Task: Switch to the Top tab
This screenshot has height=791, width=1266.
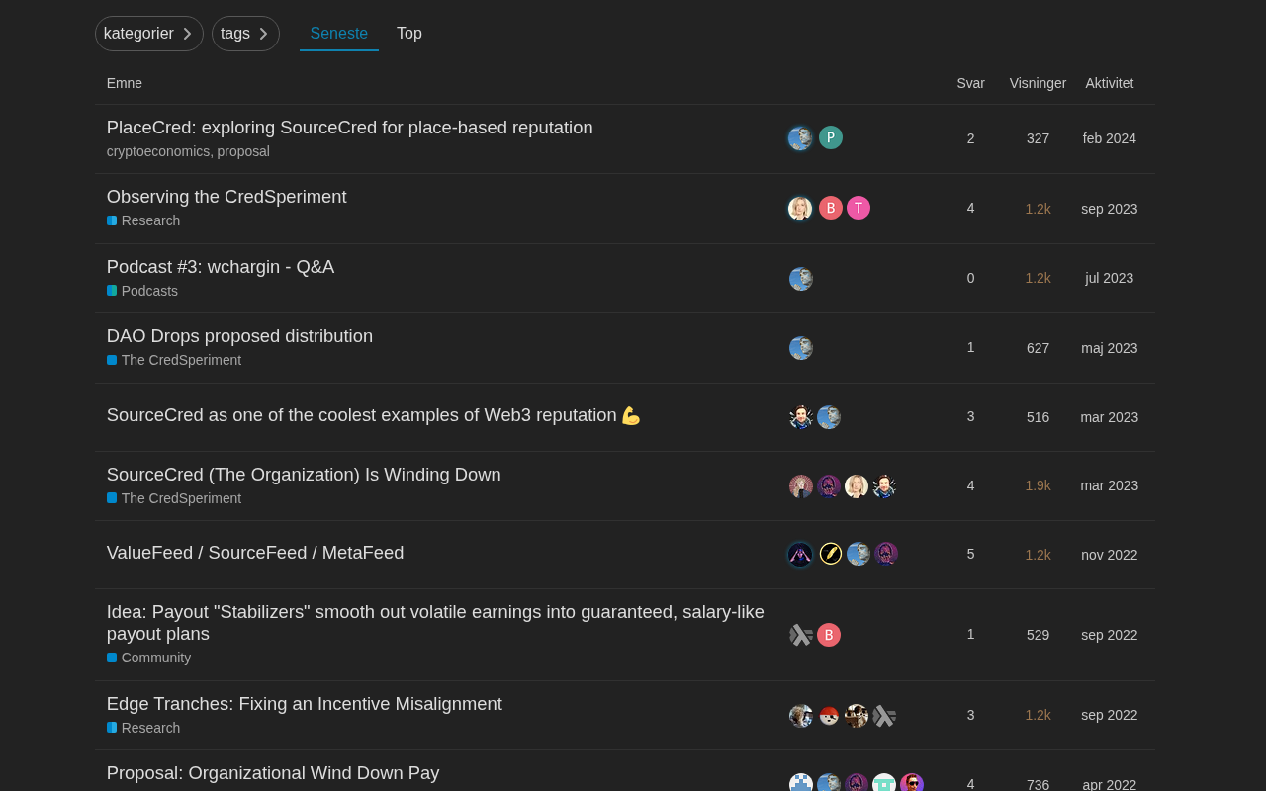Action: [409, 34]
